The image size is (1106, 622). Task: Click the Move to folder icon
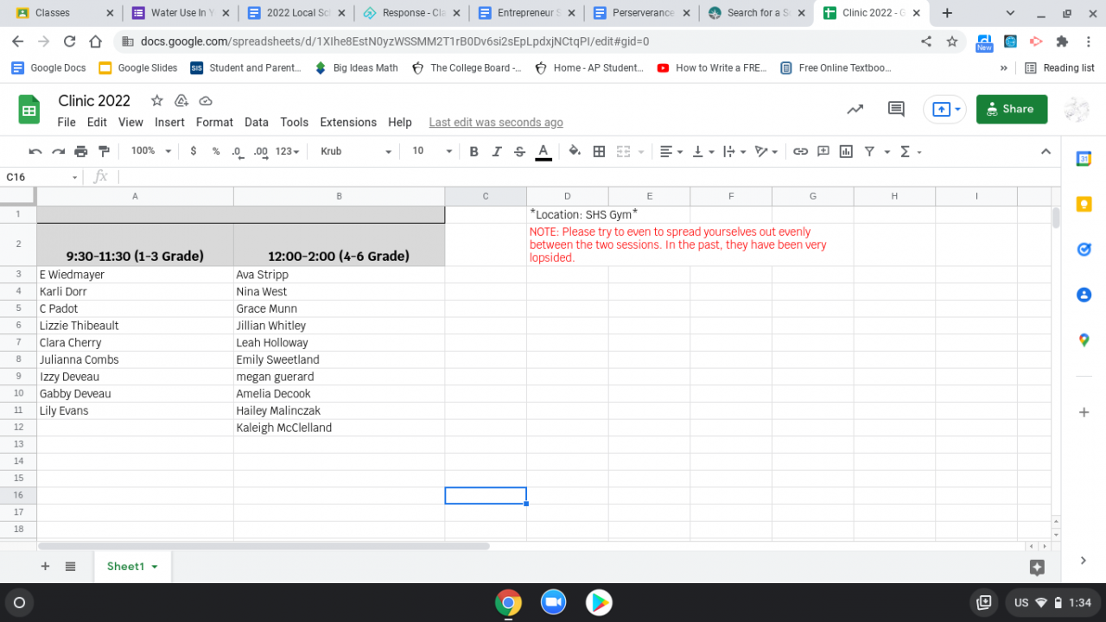(x=181, y=100)
